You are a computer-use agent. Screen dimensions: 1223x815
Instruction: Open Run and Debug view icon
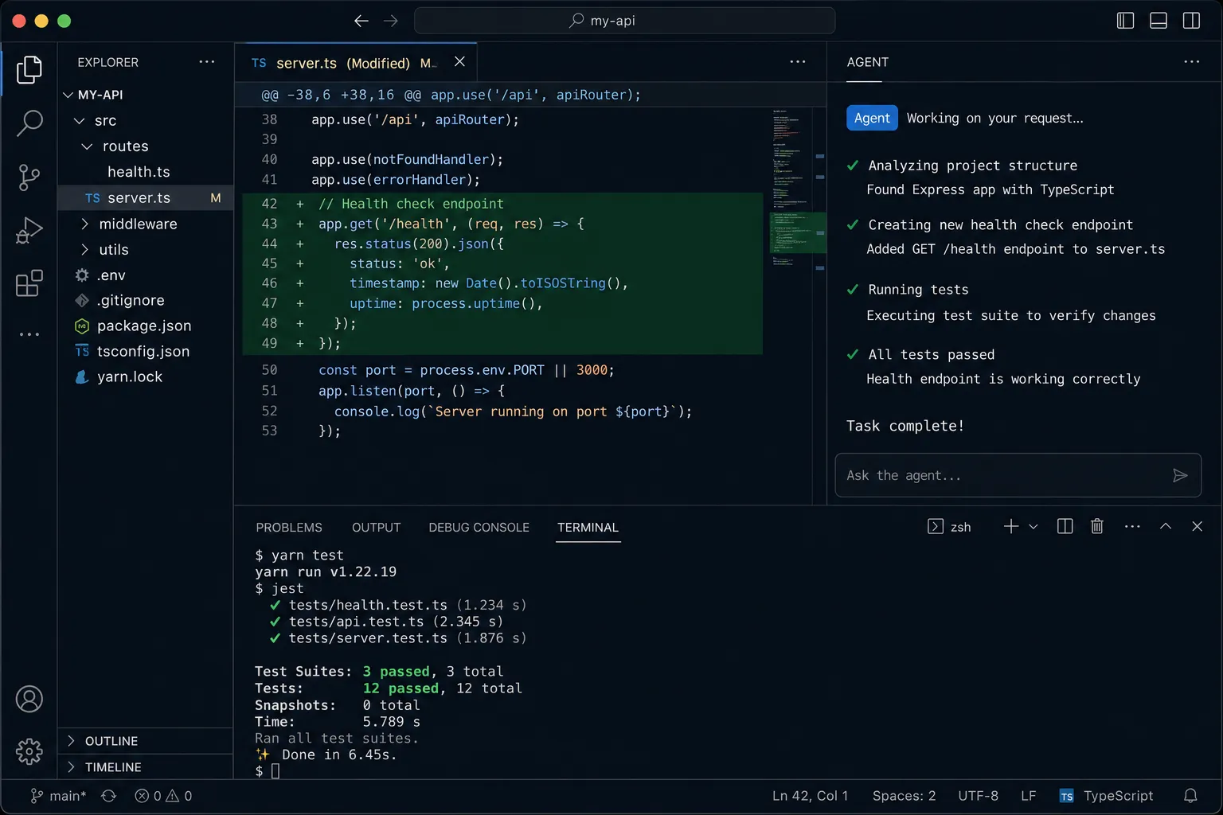[x=29, y=230]
